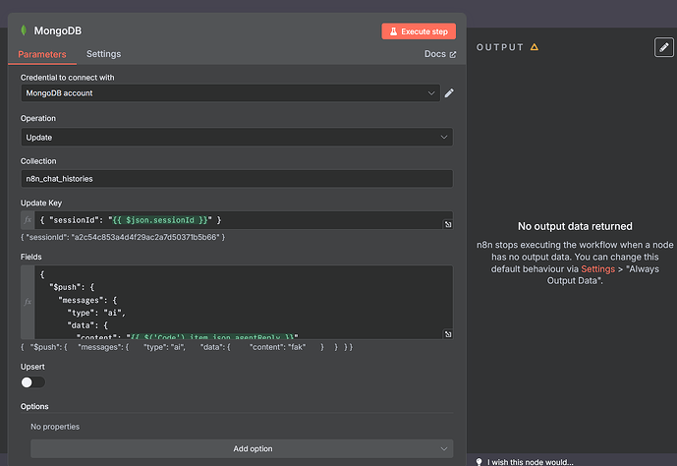Viewport: 677px width, 466px height.
Task: Open the Settings tab
Action: (103, 54)
